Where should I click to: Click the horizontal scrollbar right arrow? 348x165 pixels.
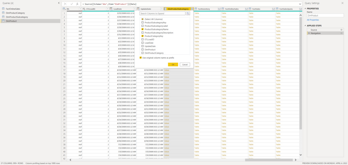(x=295, y=160)
